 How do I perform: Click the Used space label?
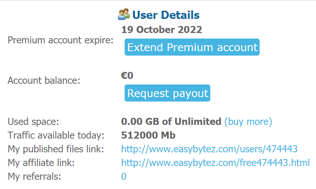pyautogui.click(x=33, y=122)
